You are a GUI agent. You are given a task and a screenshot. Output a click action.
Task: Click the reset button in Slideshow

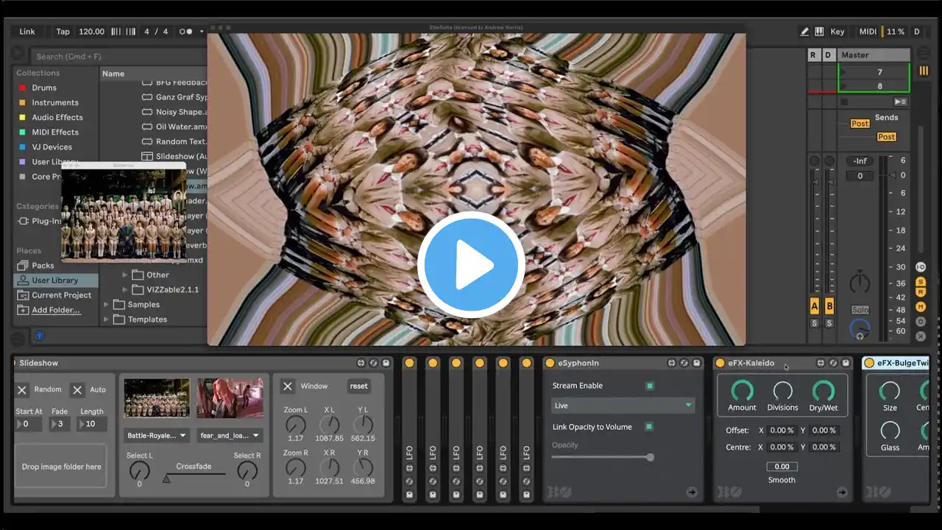[x=358, y=386]
